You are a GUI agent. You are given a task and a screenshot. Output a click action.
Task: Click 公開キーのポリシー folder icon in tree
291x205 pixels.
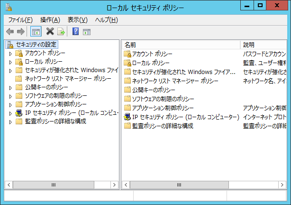coord(19,87)
